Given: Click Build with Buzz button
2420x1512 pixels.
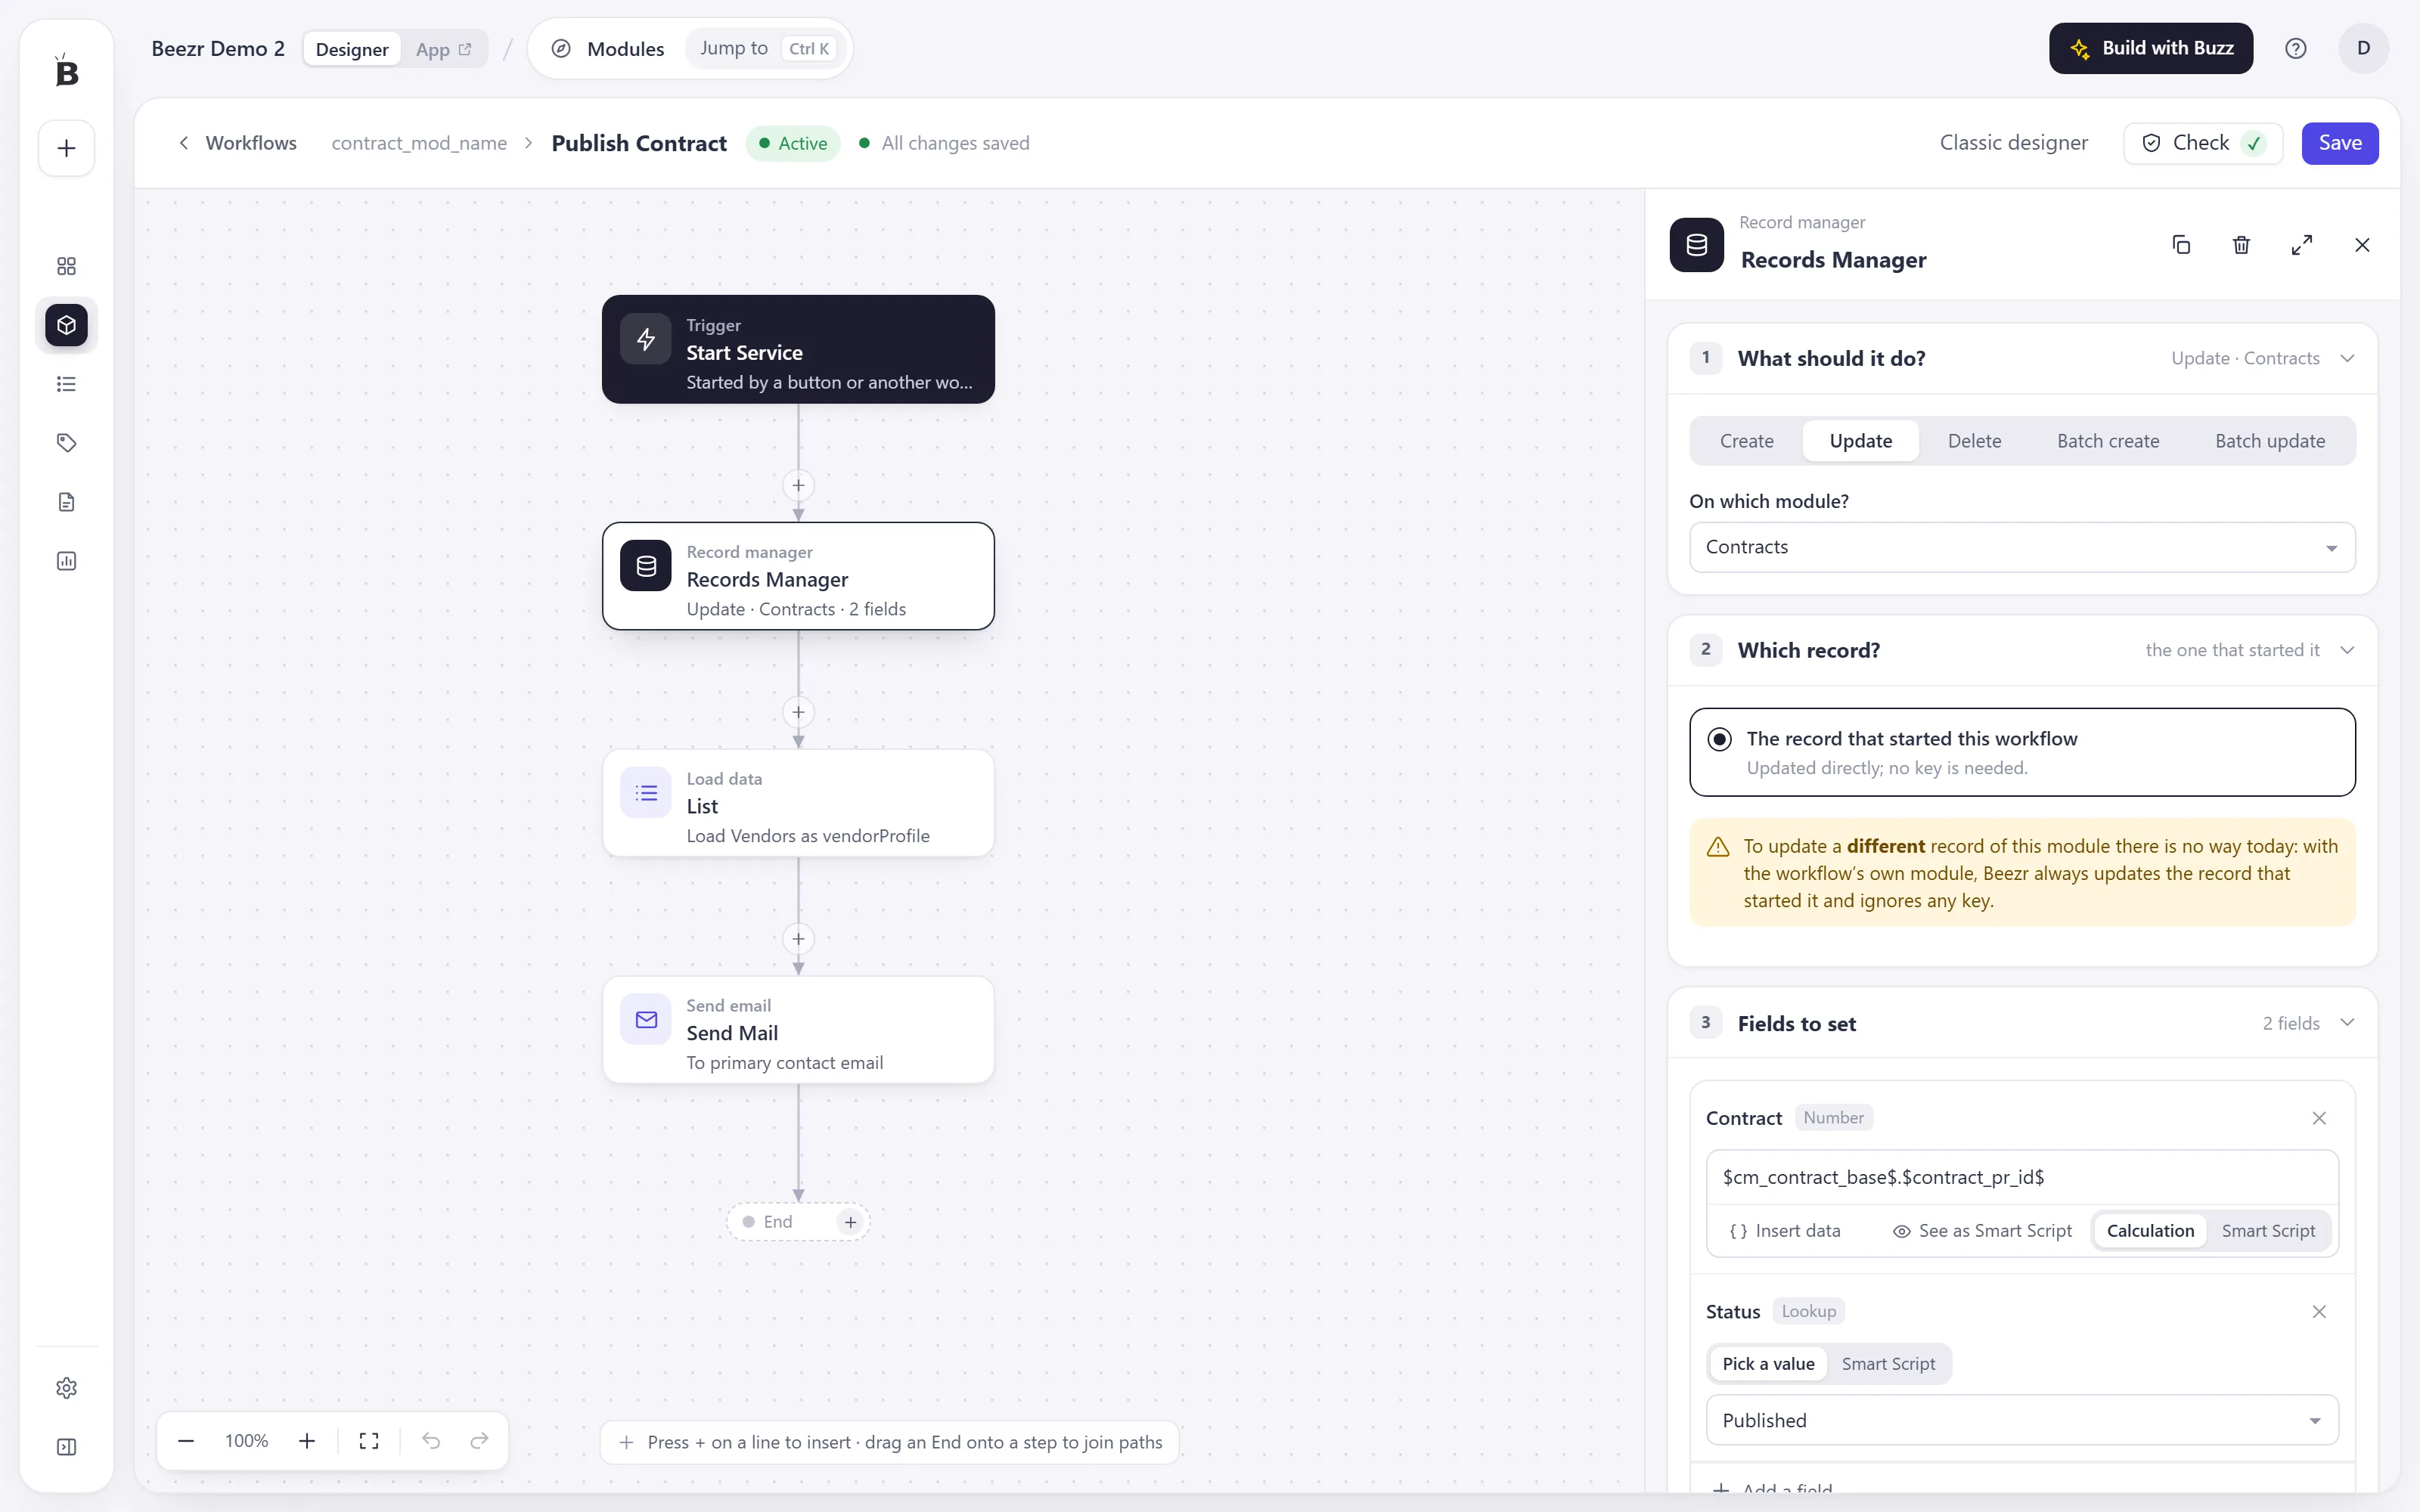Looking at the screenshot, I should 2151,48.
